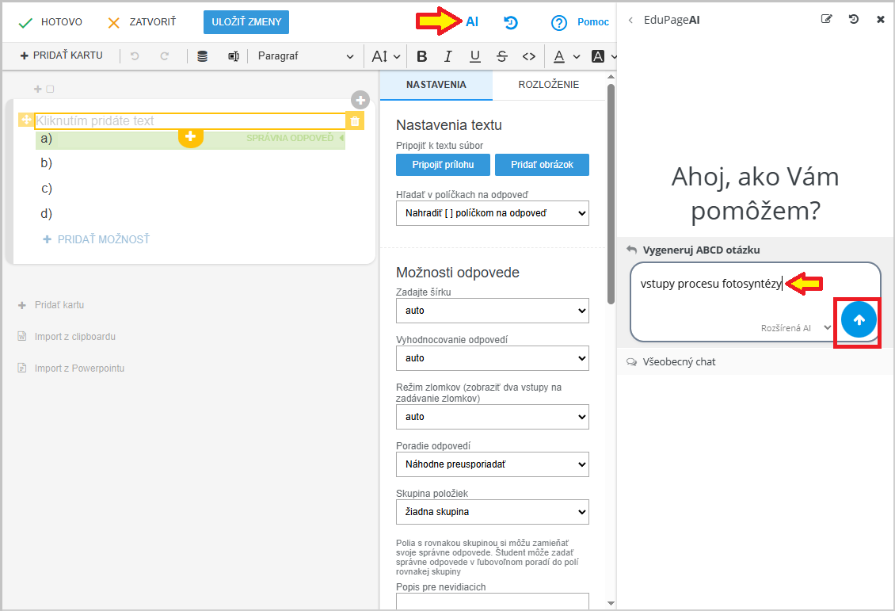The height and width of the screenshot is (611, 895).
Task: Toggle strikethrough formatting
Action: click(501, 56)
